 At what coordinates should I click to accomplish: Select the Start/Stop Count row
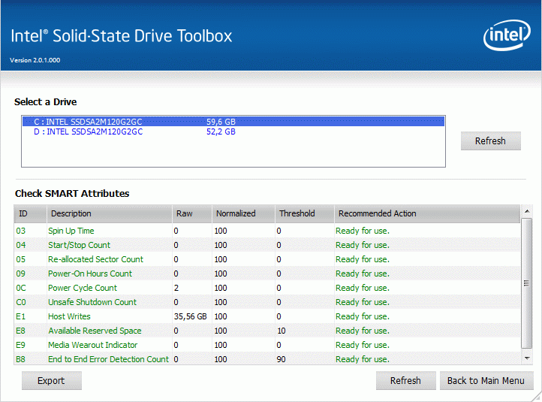[267, 245]
